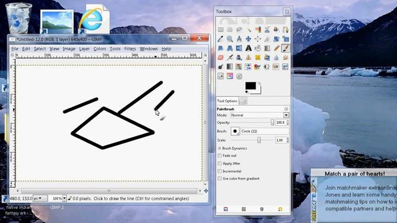This screenshot has width=397, height=223.
Task: Click the Opacity slider
Action: [x=252, y=123]
